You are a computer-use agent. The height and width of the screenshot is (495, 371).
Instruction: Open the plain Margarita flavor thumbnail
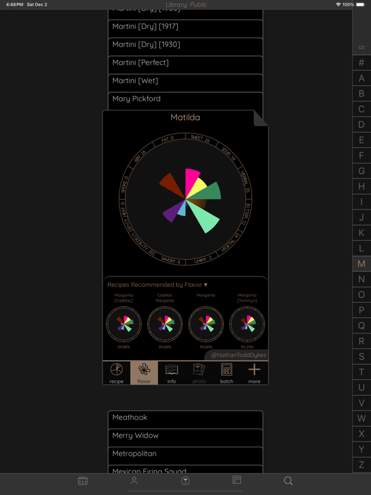pos(206,324)
